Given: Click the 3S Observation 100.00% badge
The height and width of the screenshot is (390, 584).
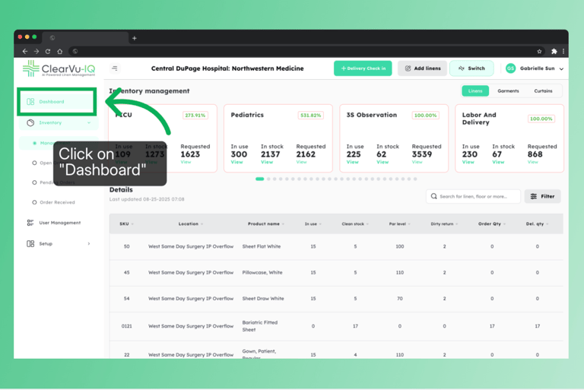Looking at the screenshot, I should pos(425,116).
